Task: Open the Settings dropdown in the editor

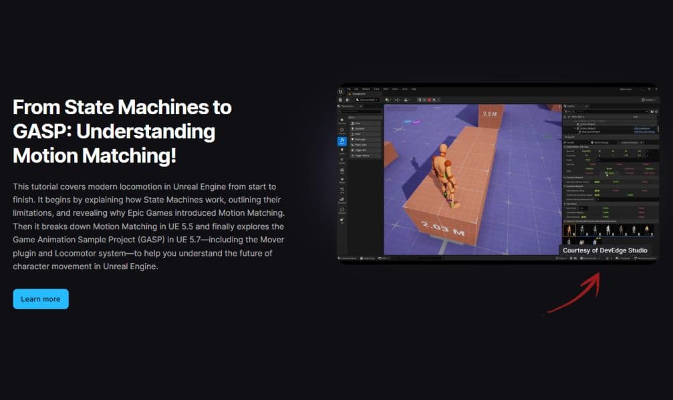Action: (648, 100)
